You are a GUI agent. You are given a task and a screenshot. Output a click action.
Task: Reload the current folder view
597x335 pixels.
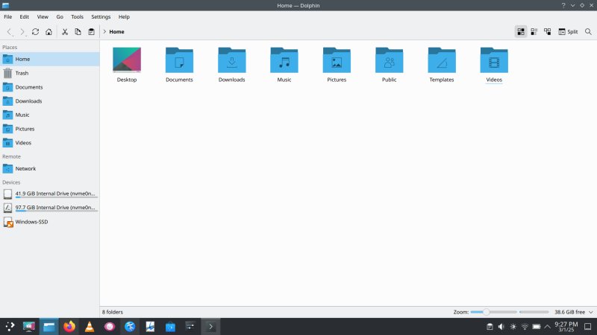coord(35,32)
